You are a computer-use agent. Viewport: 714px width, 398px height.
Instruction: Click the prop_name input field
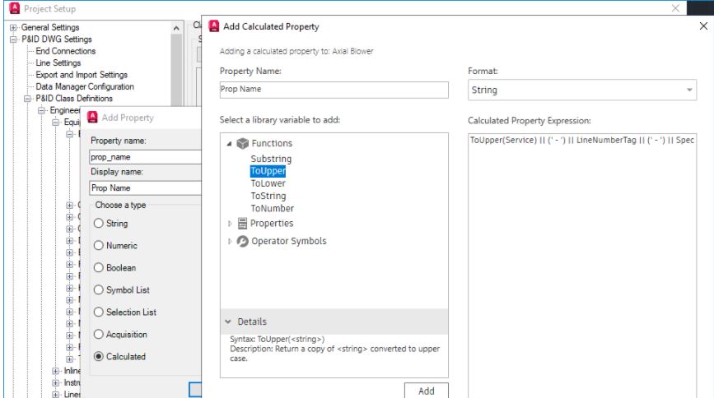click(145, 157)
